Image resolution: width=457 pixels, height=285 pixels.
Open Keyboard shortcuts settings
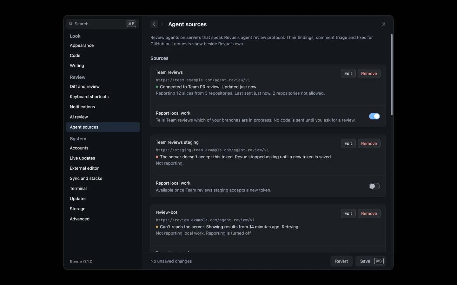[103, 97]
